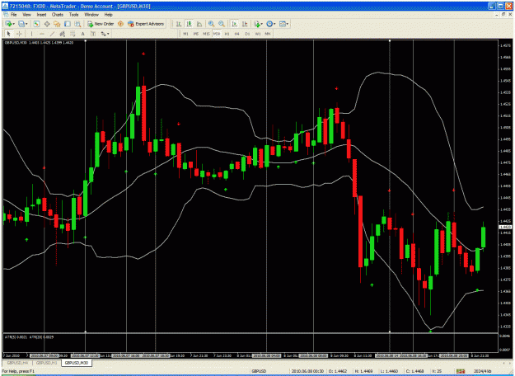Select the Text tool labeled A
This screenshot has width=515, height=376.
click(82, 34)
